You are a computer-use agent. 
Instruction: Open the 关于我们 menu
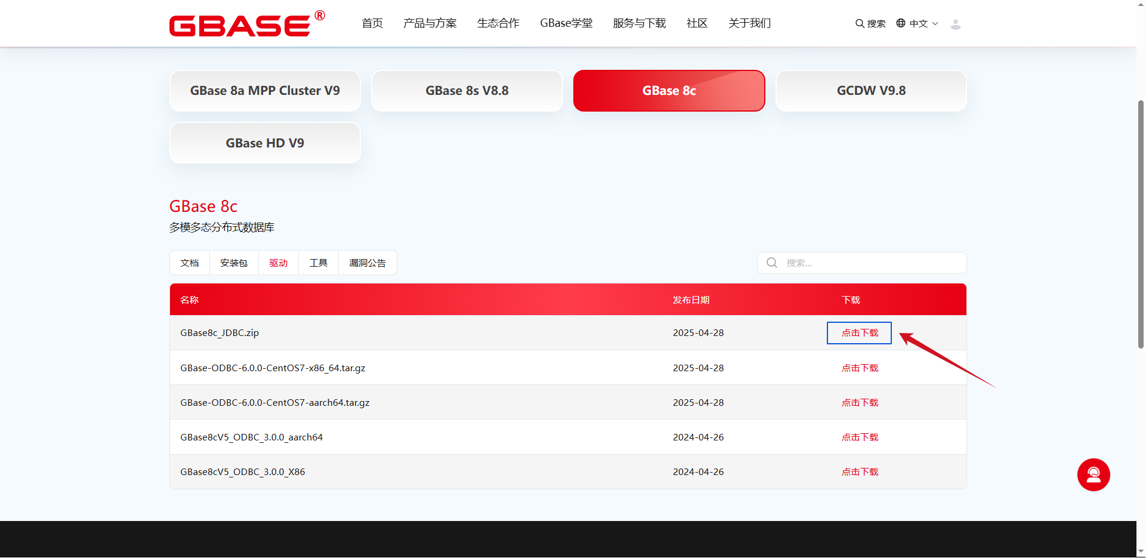pyautogui.click(x=749, y=23)
